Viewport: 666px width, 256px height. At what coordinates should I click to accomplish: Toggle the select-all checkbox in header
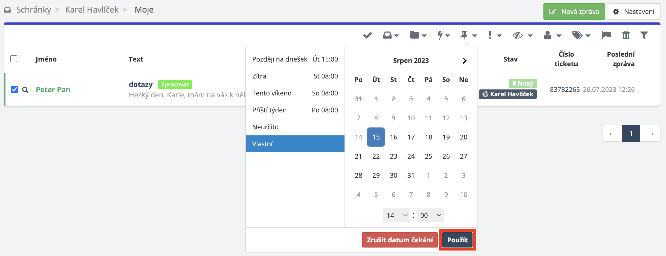(14, 59)
